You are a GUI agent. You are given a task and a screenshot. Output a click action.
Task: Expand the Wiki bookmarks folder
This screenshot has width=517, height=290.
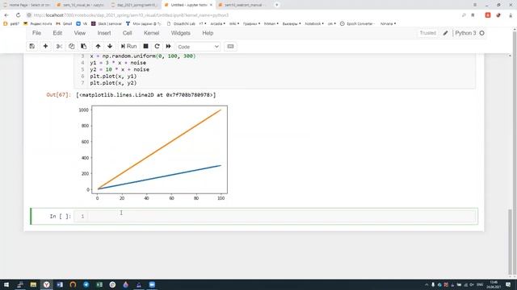(234, 23)
